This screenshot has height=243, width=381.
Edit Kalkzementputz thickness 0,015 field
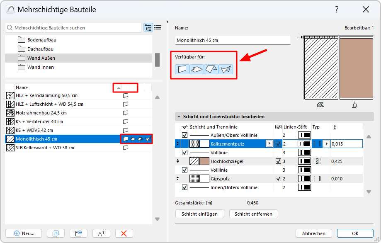[347, 144]
